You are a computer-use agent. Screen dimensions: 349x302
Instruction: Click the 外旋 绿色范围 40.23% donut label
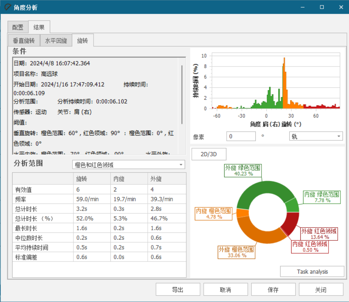point(243,170)
